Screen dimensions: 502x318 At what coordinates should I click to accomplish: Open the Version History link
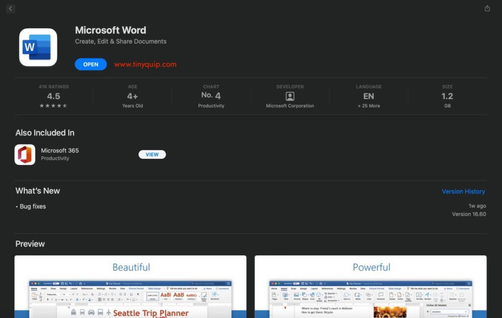point(463,191)
